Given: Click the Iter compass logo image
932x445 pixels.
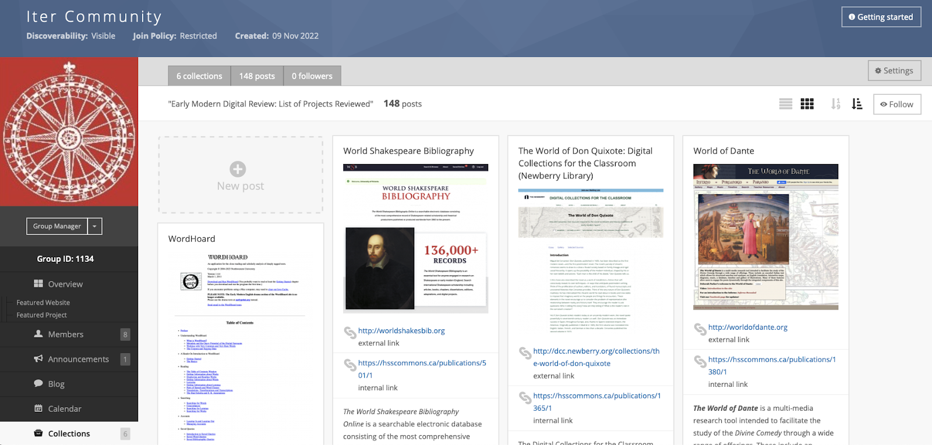Looking at the screenshot, I should (x=69, y=131).
